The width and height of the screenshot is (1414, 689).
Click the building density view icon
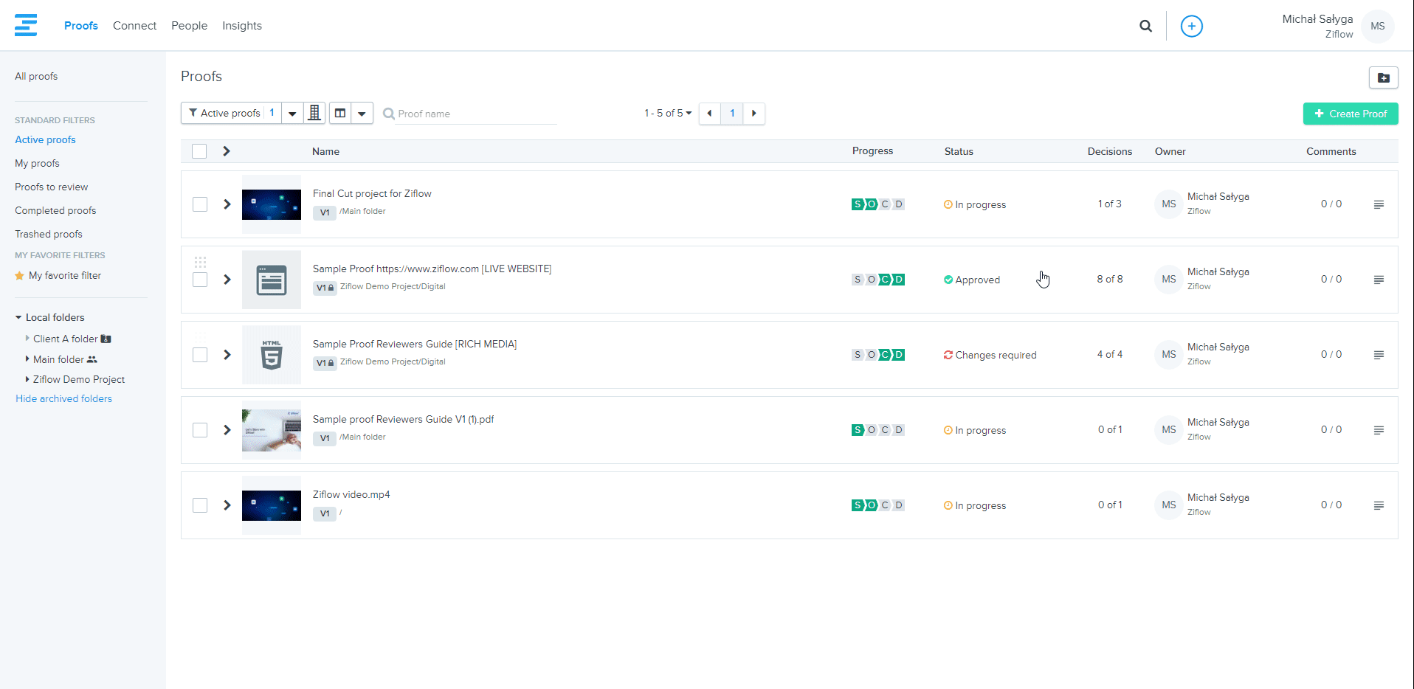click(x=314, y=113)
